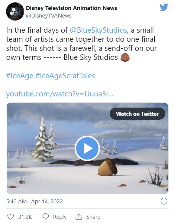Open the #IceAgeScratTales hashtag
This screenshot has width=174, height=223.
(x=65, y=76)
